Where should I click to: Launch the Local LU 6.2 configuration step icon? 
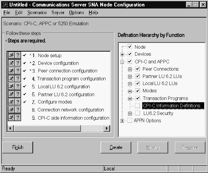[x=11, y=86]
